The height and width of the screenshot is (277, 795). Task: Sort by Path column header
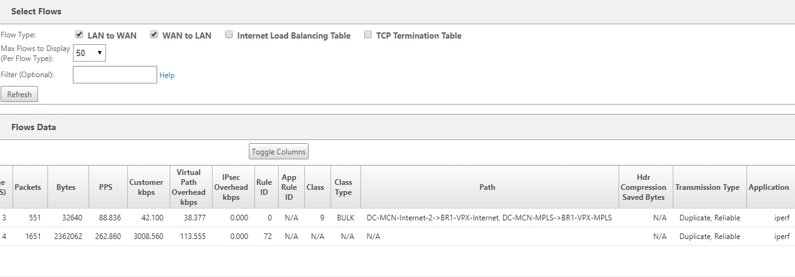click(488, 187)
